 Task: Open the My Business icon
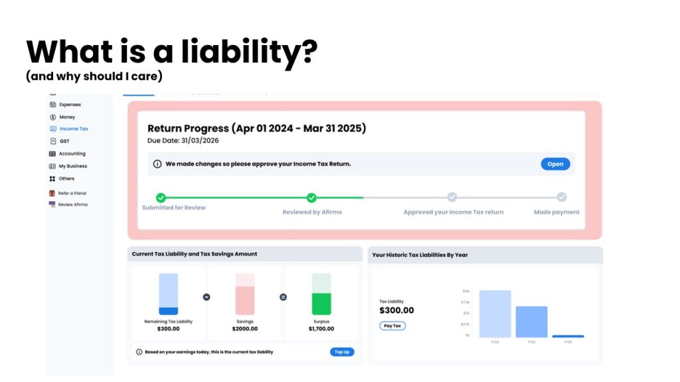pos(52,166)
